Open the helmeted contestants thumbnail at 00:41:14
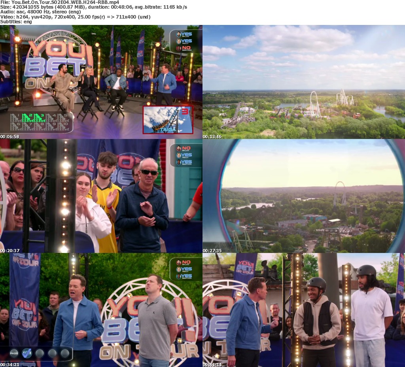This screenshot has width=405, height=367. [x=304, y=309]
